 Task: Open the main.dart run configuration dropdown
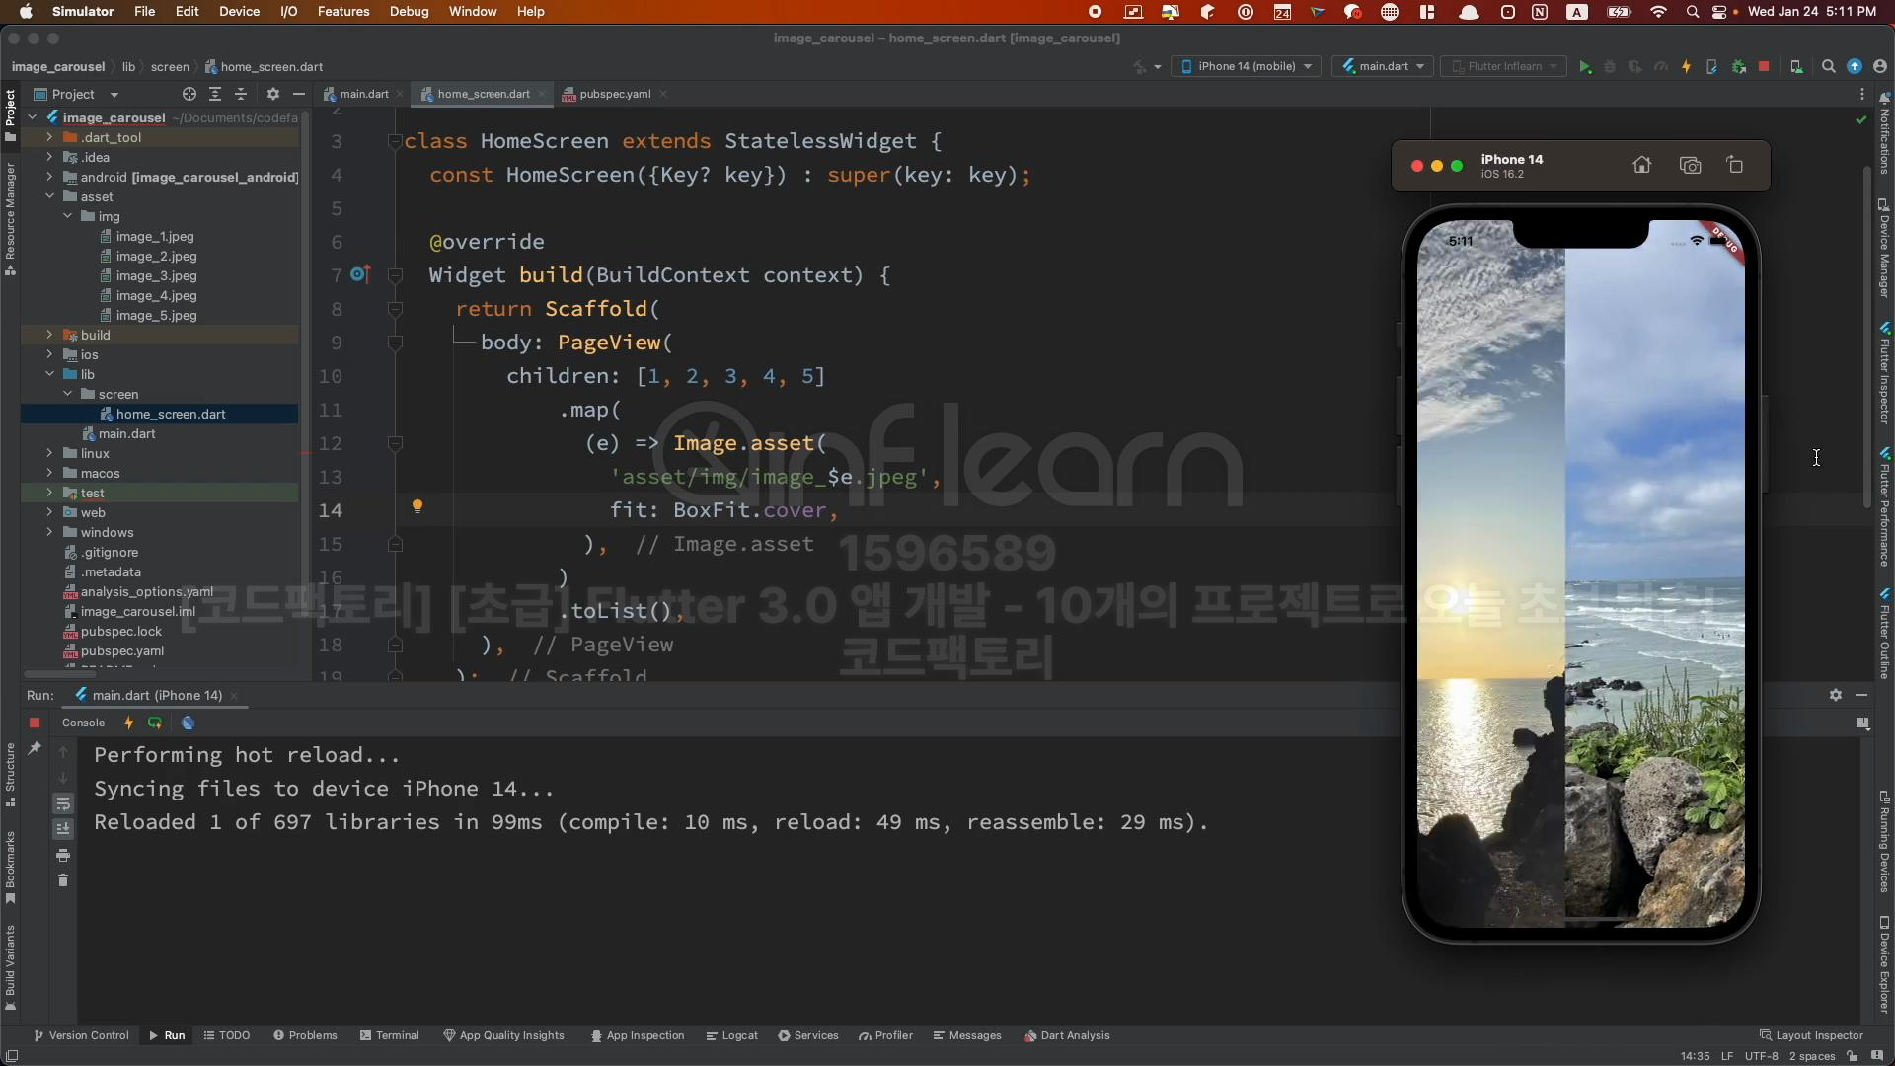(x=1384, y=67)
